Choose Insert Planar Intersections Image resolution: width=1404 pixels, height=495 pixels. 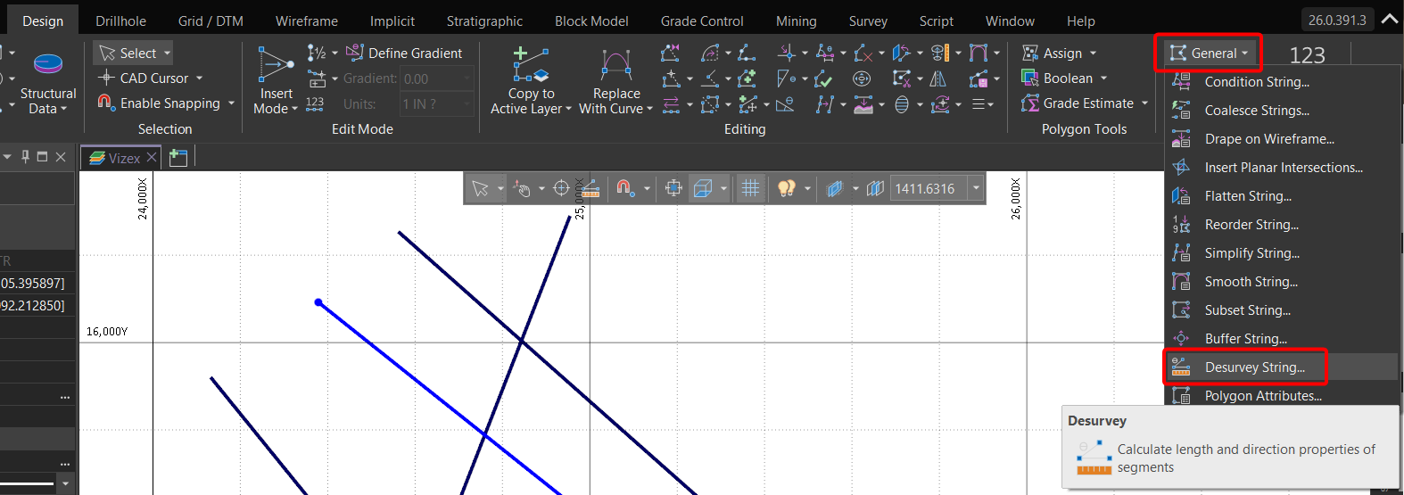click(1282, 168)
